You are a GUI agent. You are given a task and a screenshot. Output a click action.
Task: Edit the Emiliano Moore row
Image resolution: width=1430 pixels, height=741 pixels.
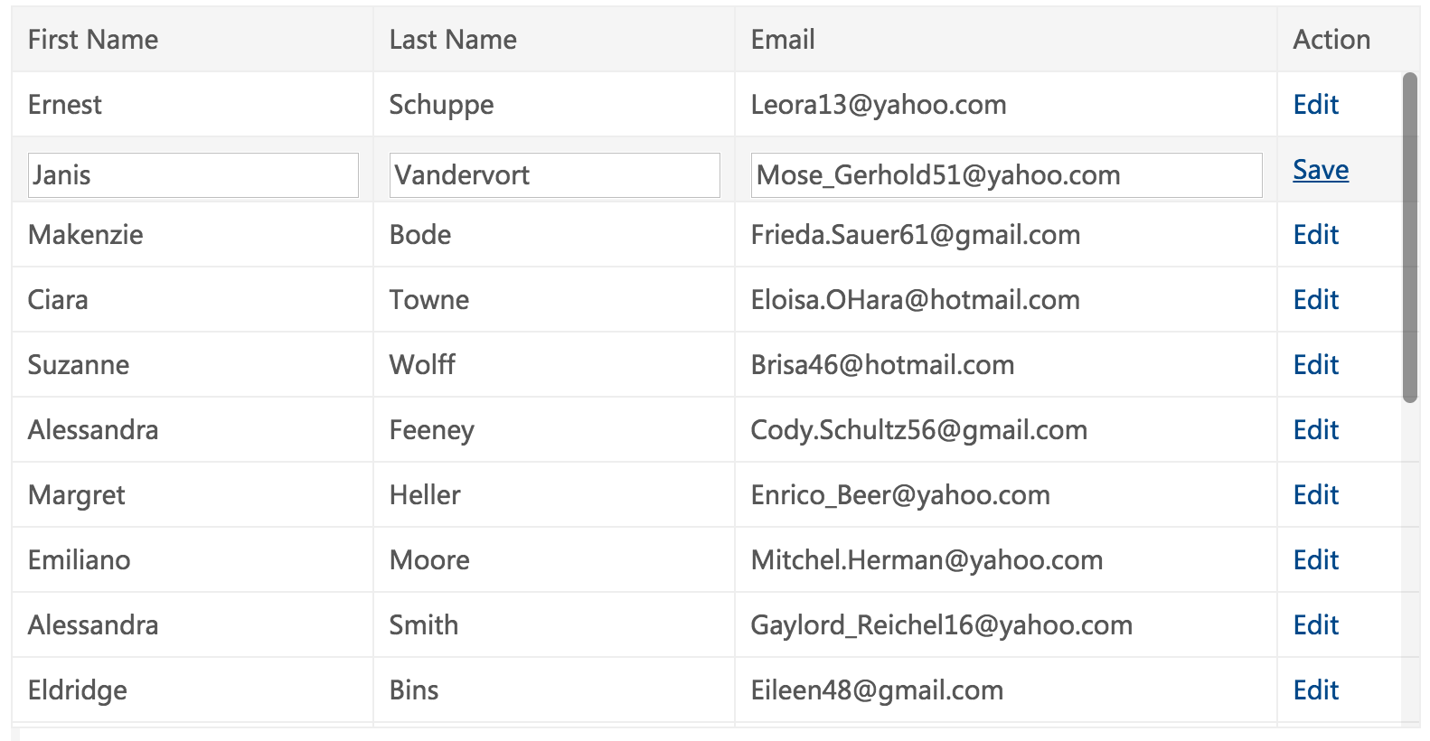click(x=1315, y=560)
